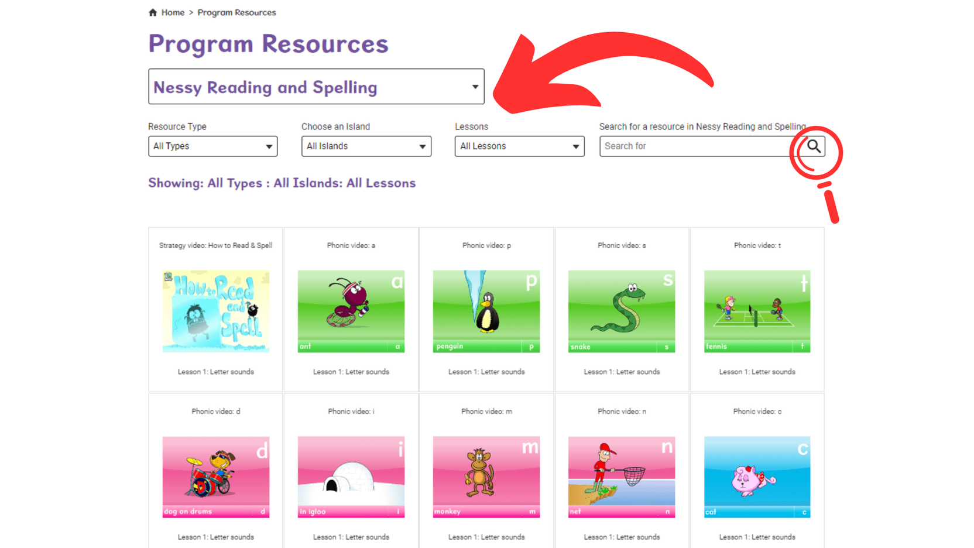This screenshot has width=974, height=548.
Task: Click inside the Search for field
Action: click(x=673, y=146)
